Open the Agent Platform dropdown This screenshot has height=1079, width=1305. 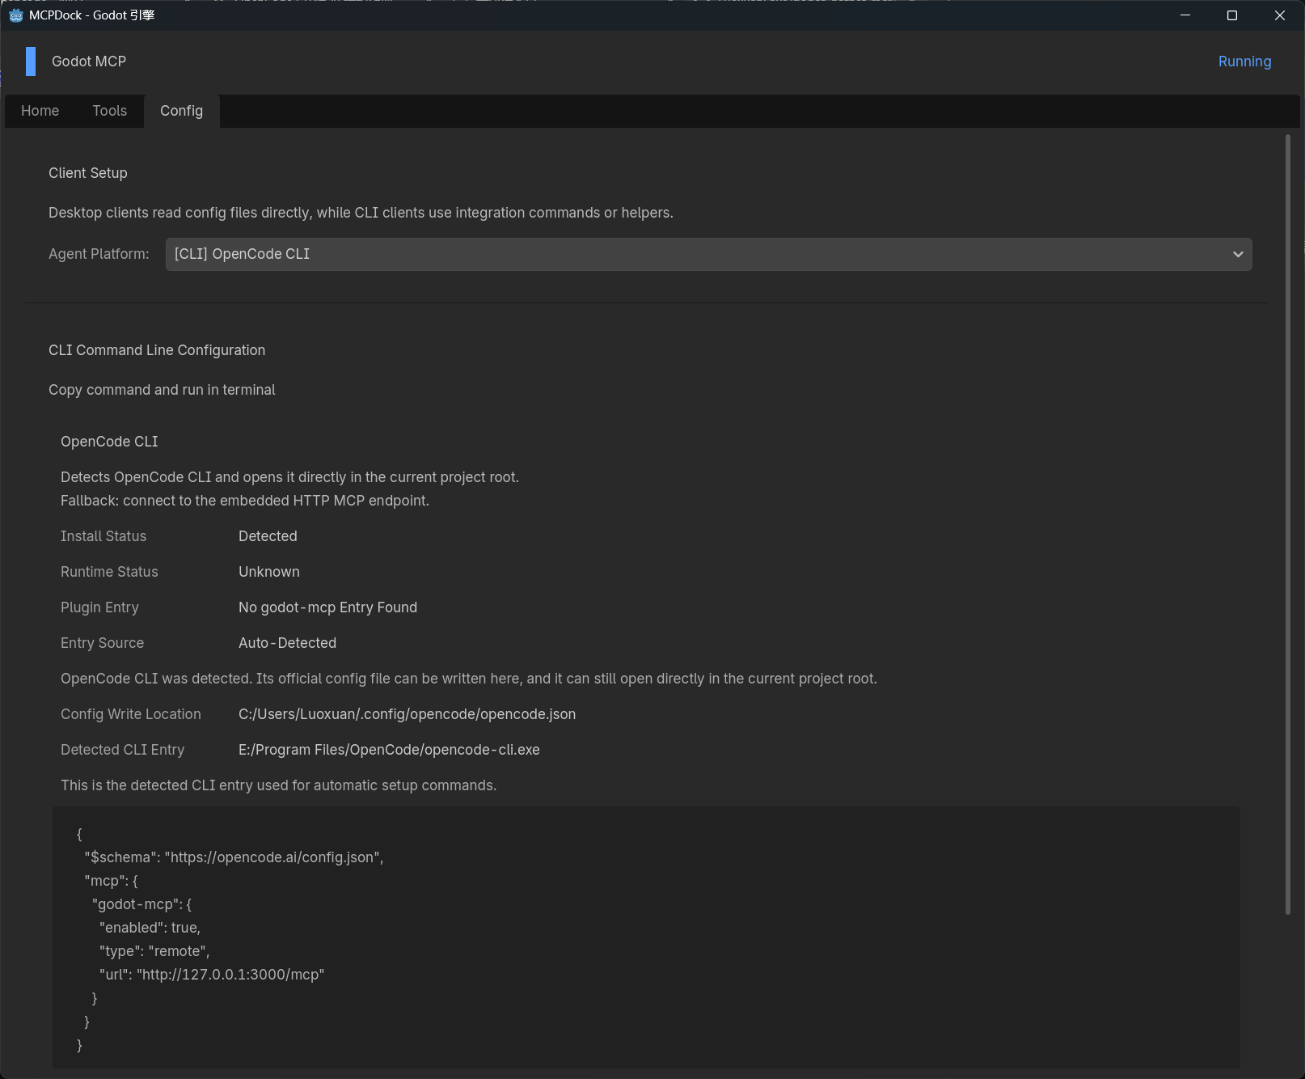[x=708, y=254]
